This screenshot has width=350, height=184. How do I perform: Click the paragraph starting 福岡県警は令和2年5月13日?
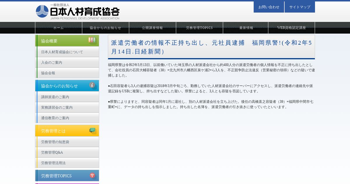pos(211,70)
